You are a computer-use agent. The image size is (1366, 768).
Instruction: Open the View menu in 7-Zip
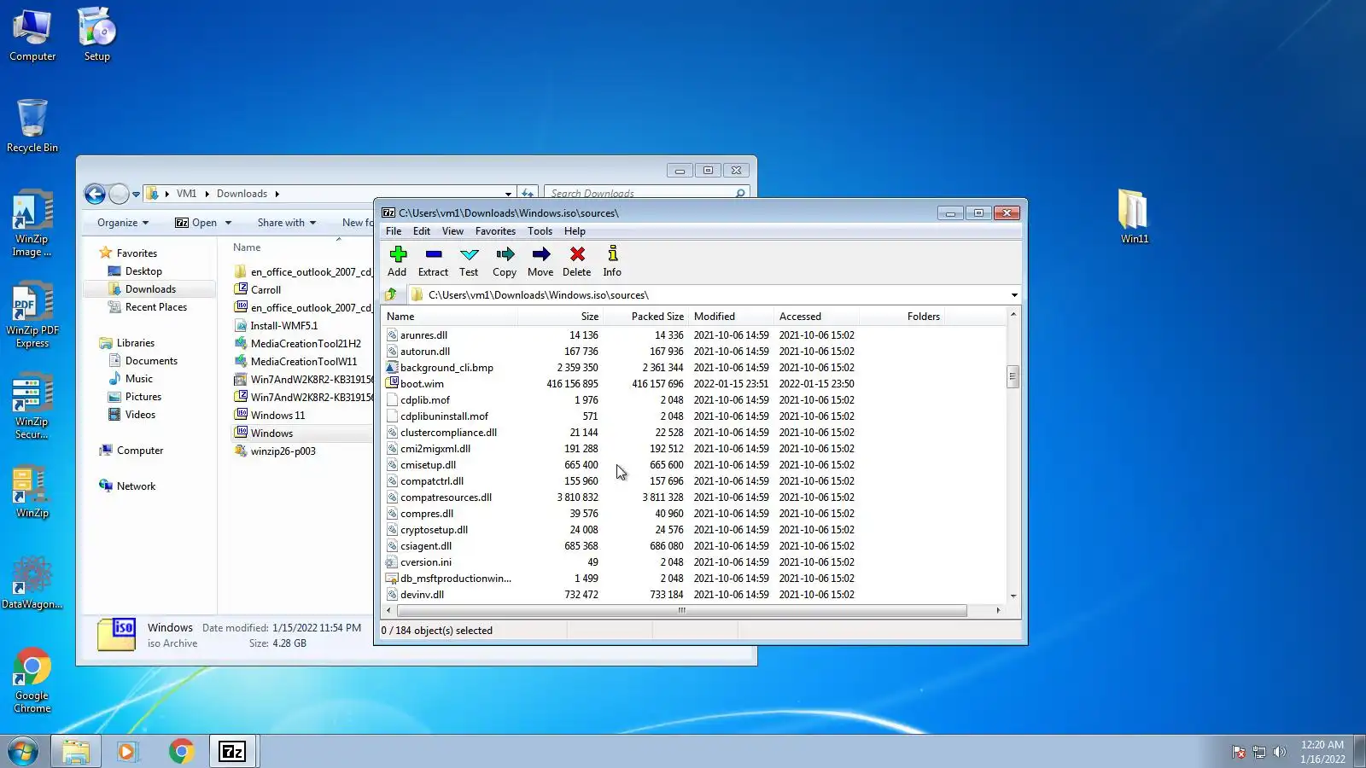coord(452,231)
